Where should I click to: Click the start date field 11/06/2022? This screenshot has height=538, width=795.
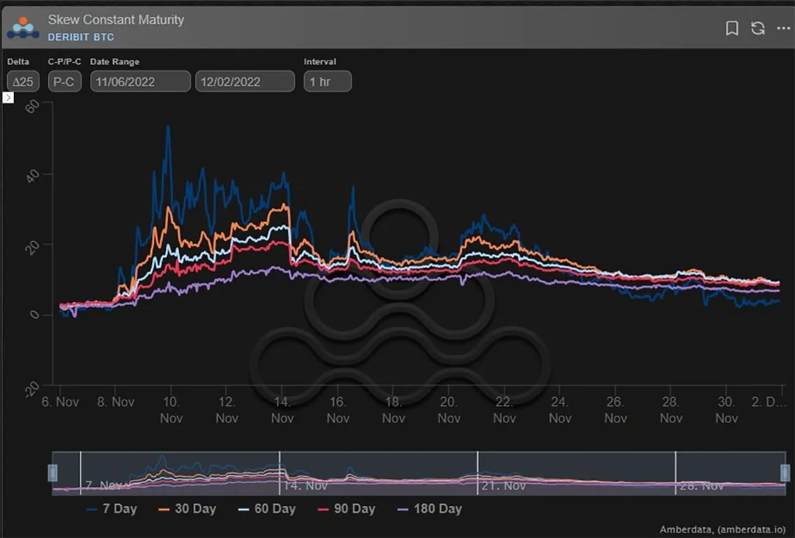pyautogui.click(x=140, y=81)
